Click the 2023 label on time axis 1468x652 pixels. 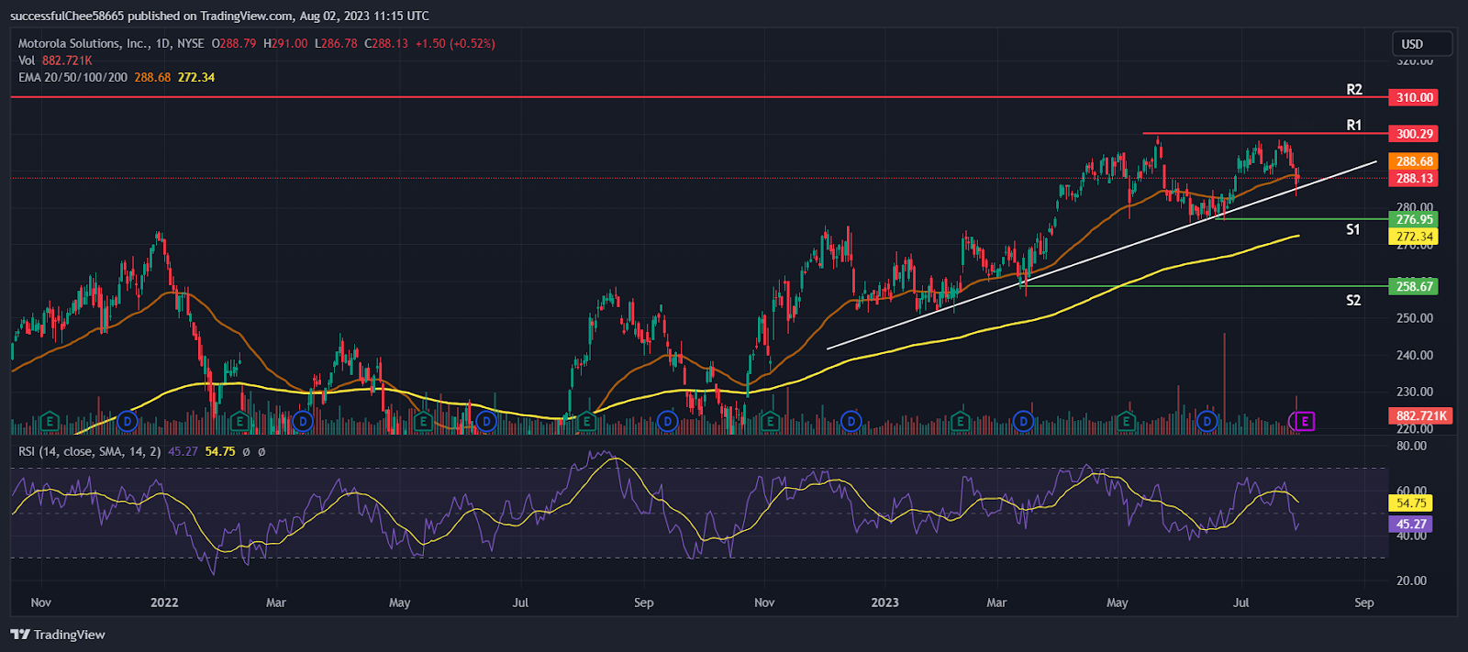tap(885, 602)
